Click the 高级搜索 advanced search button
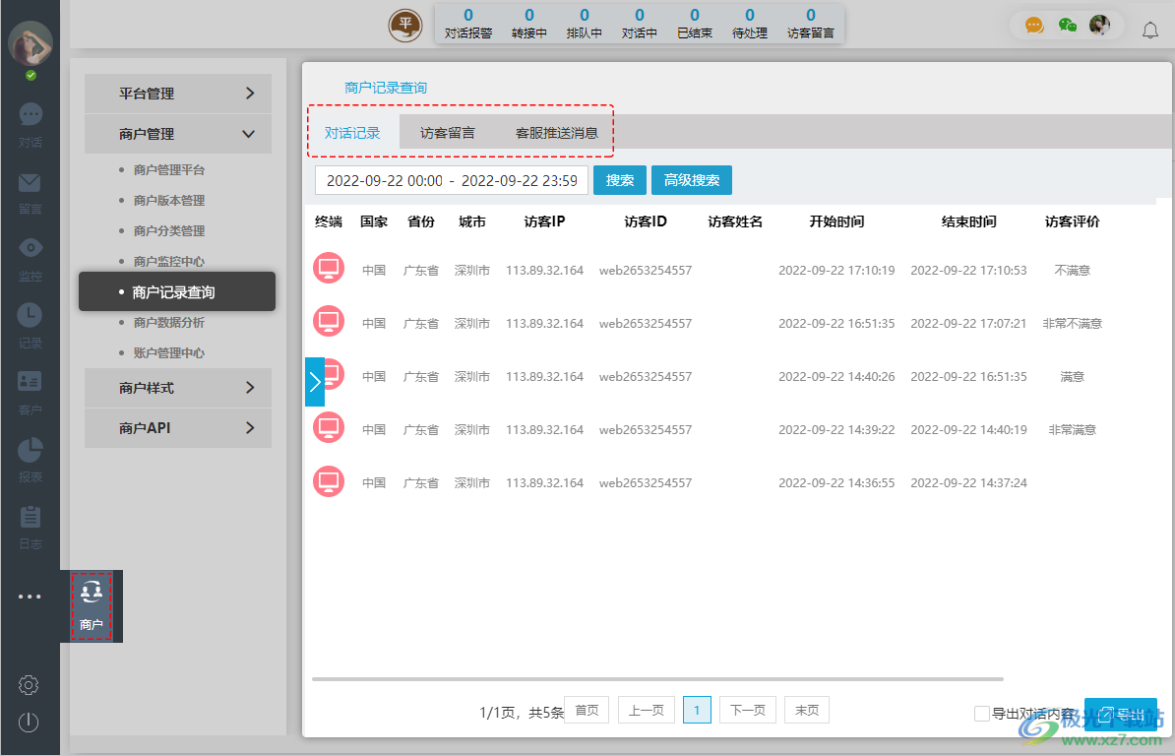Screen dimensions: 1175x756 [691, 180]
